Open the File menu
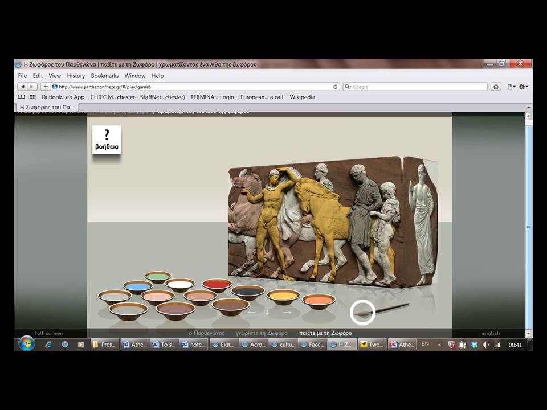This screenshot has height=410, width=547. (x=22, y=76)
